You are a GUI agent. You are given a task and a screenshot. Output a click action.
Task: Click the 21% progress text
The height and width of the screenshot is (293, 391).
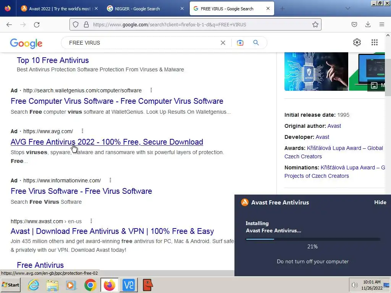[312, 247]
